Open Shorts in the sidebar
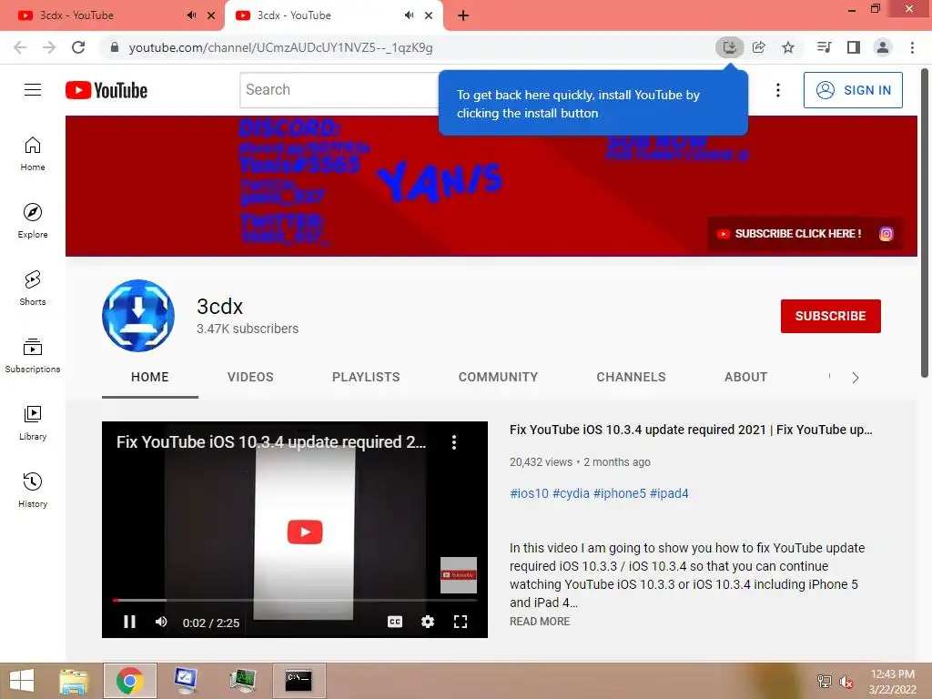This screenshot has width=932, height=699. (x=33, y=289)
